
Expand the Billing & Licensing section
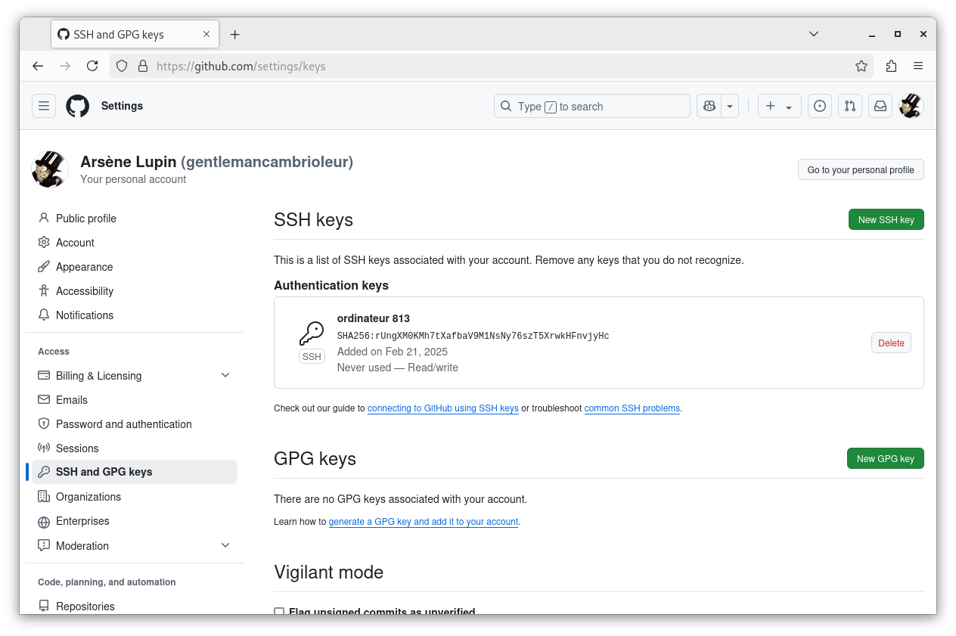(x=225, y=376)
